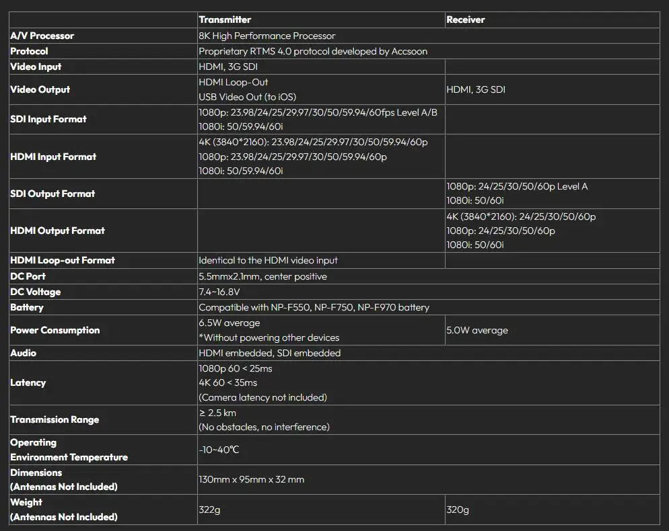The image size is (669, 531).
Task: Click '1080i: 50/59.94/60i' under HDMI Input Format
Action: 241,171
